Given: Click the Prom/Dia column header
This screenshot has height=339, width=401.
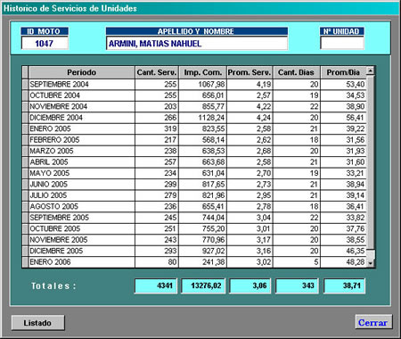Looking at the screenshot, I should pos(343,72).
